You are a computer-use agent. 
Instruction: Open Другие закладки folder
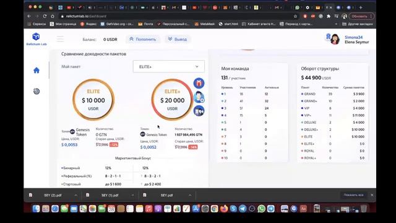(x=358, y=24)
